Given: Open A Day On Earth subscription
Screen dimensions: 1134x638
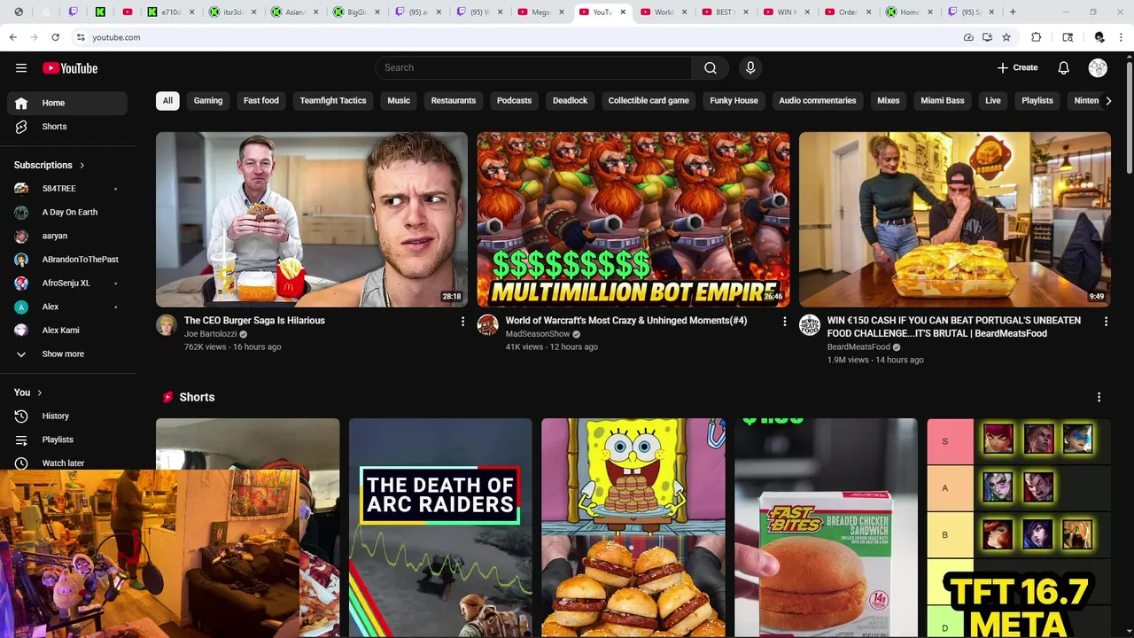Looking at the screenshot, I should click(x=67, y=213).
